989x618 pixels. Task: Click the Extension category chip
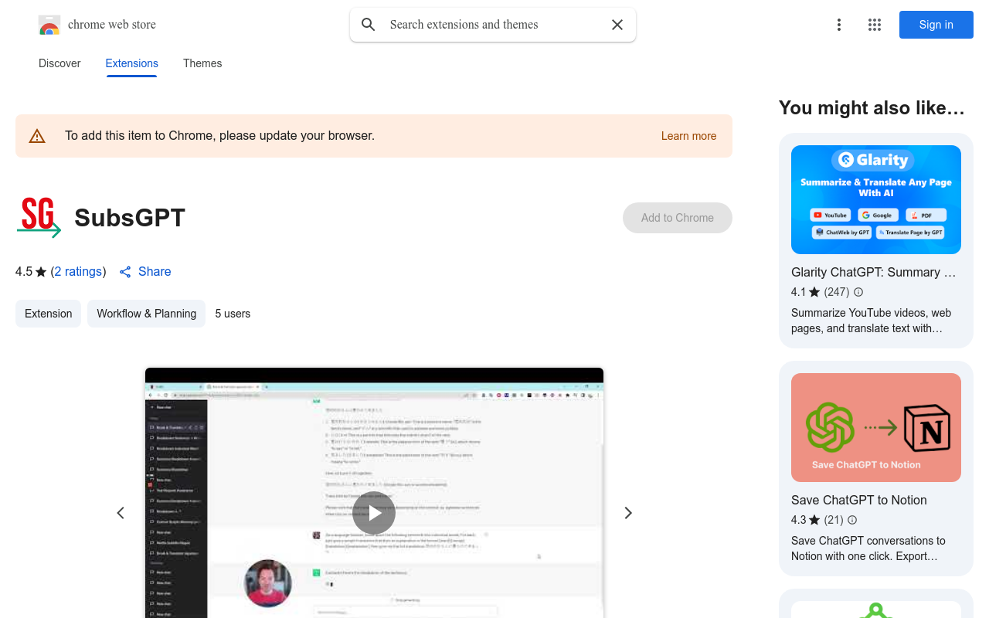(x=48, y=314)
